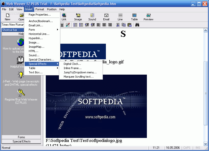Click the scroll down arrow
The height and width of the screenshot is (151, 209).
(205, 144)
